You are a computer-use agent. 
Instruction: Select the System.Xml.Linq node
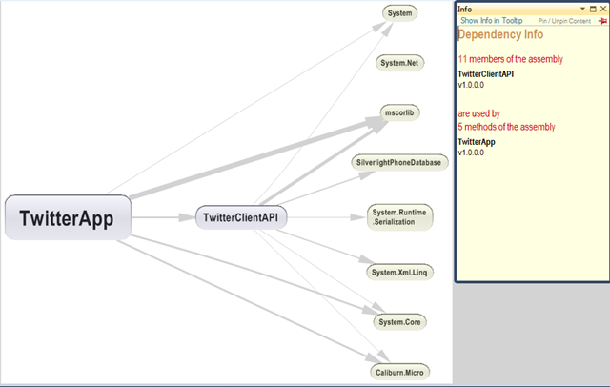pyautogui.click(x=400, y=273)
